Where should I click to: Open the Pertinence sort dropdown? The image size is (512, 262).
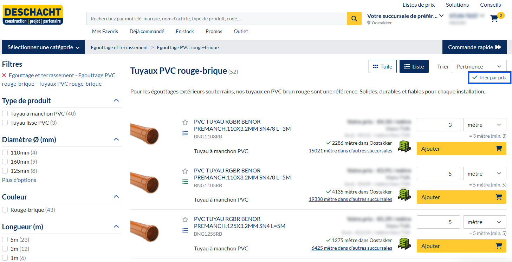[479, 66]
